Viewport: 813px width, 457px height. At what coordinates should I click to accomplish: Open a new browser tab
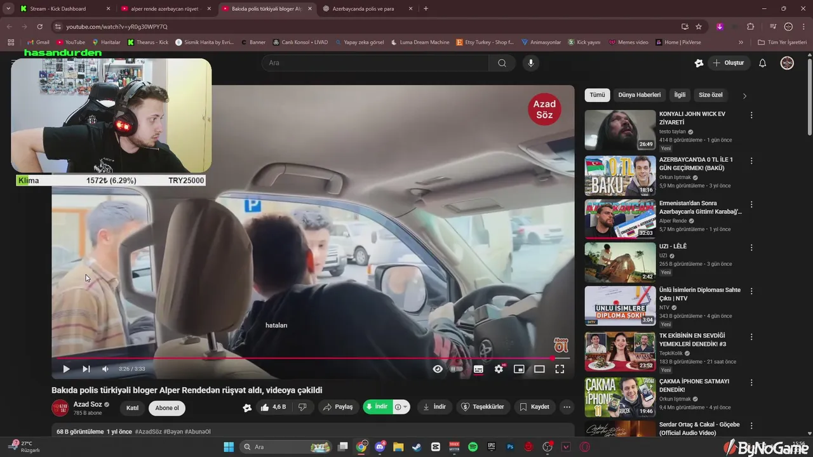tap(426, 9)
